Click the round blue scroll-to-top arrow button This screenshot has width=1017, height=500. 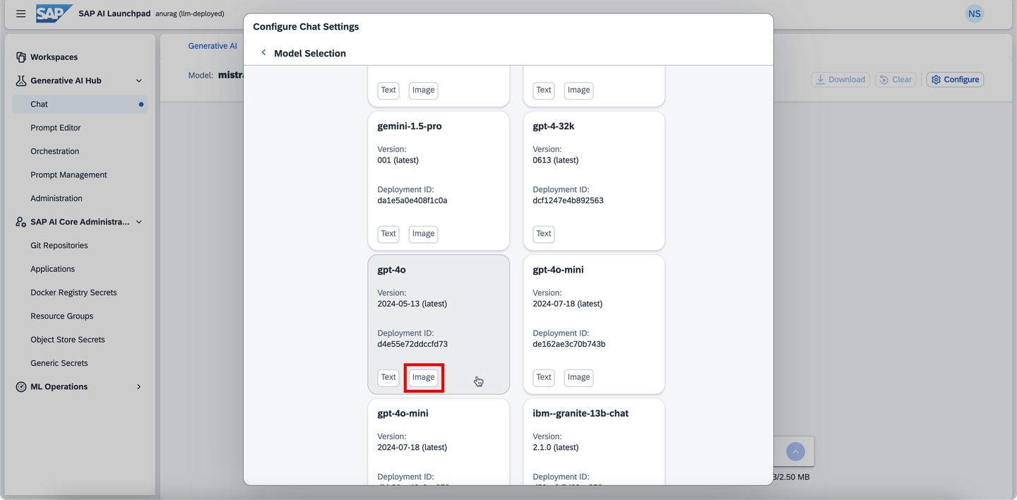pos(795,451)
